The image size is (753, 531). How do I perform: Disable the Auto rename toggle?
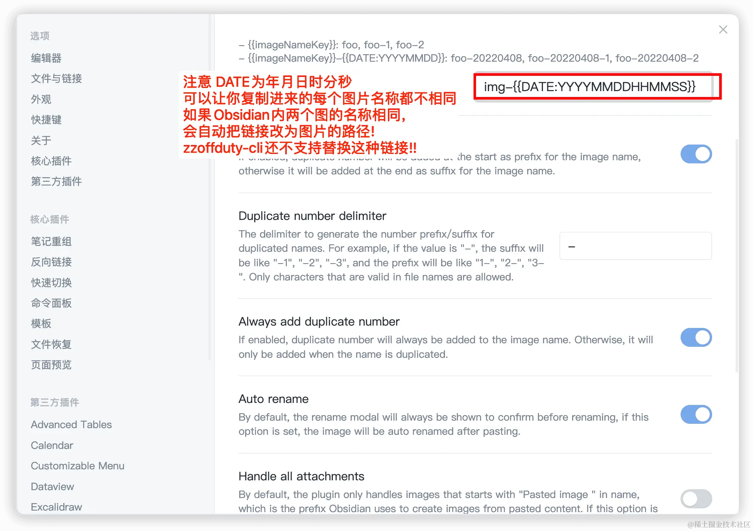696,414
